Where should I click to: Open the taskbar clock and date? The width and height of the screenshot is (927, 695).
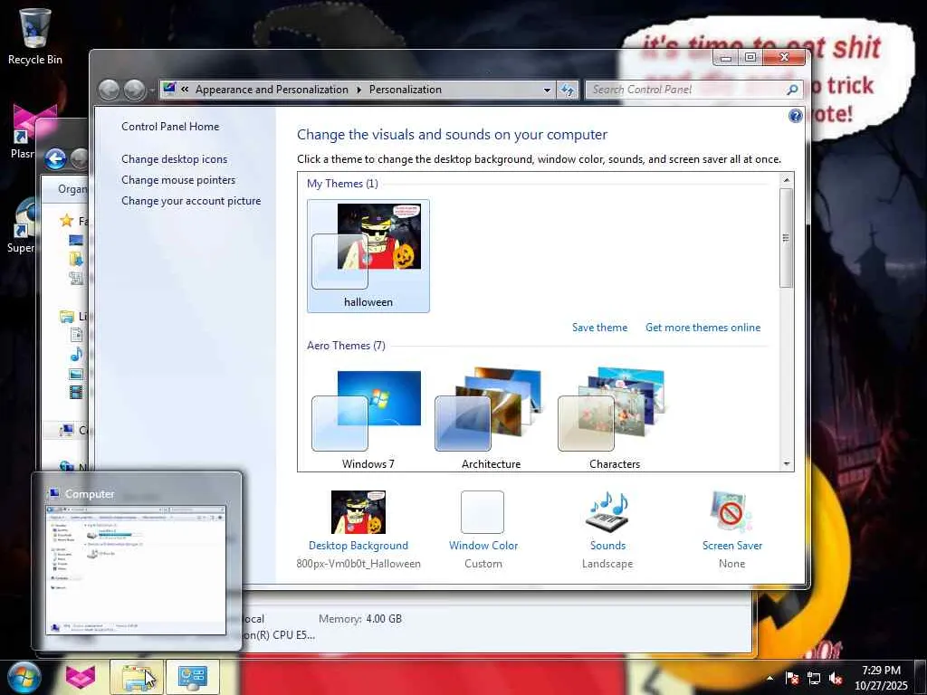pos(881,678)
